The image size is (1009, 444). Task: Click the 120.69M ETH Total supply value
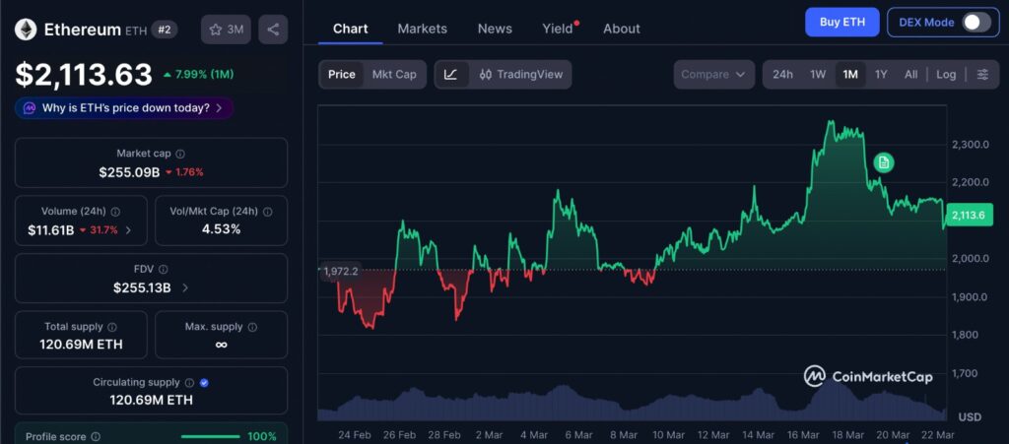(x=81, y=345)
